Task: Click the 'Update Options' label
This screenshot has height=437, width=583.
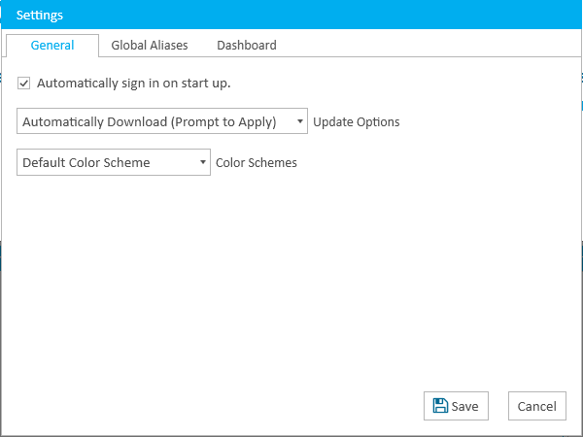Action: [357, 122]
